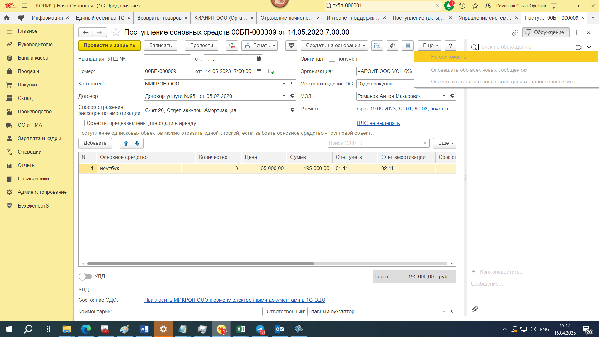Click Добавить row button
This screenshot has width=599, height=337.
coord(95,143)
